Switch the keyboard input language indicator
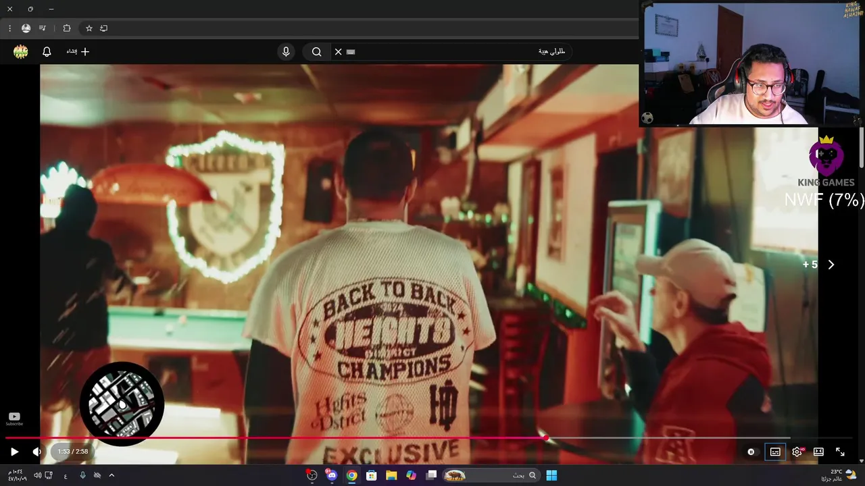The height and width of the screenshot is (486, 865). (66, 476)
